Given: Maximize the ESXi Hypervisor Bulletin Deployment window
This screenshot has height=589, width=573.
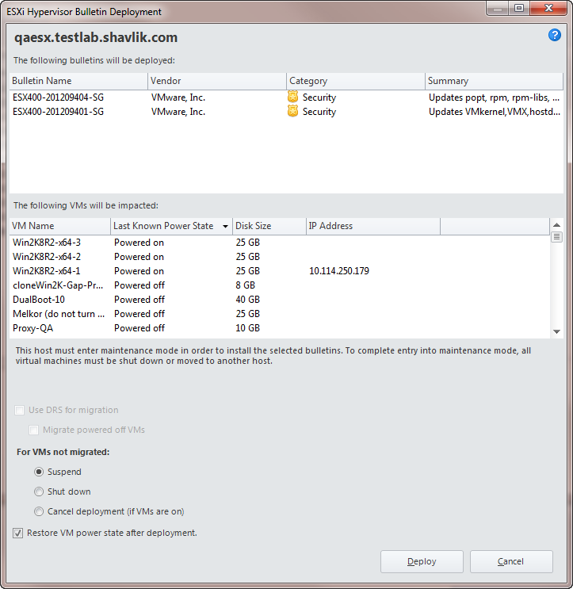Looking at the screenshot, I should click(519, 8).
